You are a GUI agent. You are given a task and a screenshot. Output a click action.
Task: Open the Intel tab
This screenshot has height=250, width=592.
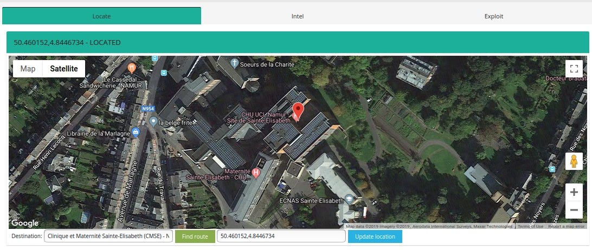(x=298, y=16)
